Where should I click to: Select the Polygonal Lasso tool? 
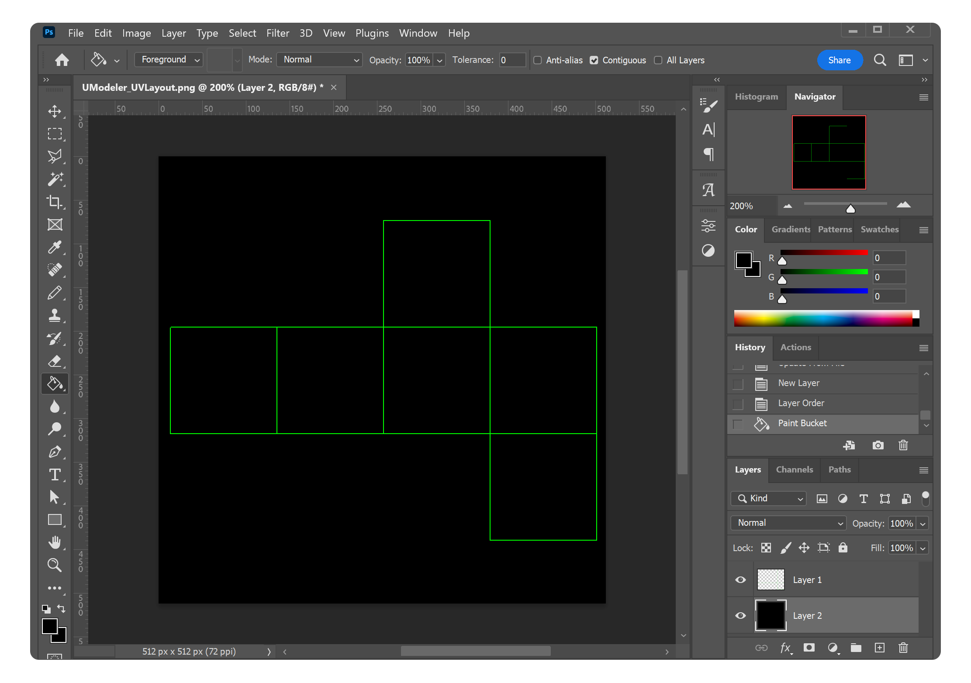click(55, 156)
